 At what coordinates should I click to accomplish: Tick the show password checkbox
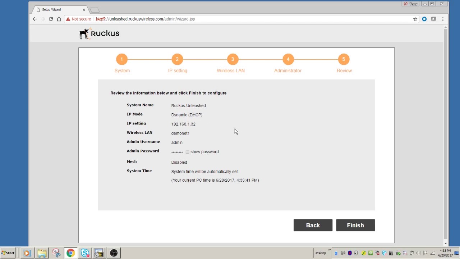tap(187, 152)
